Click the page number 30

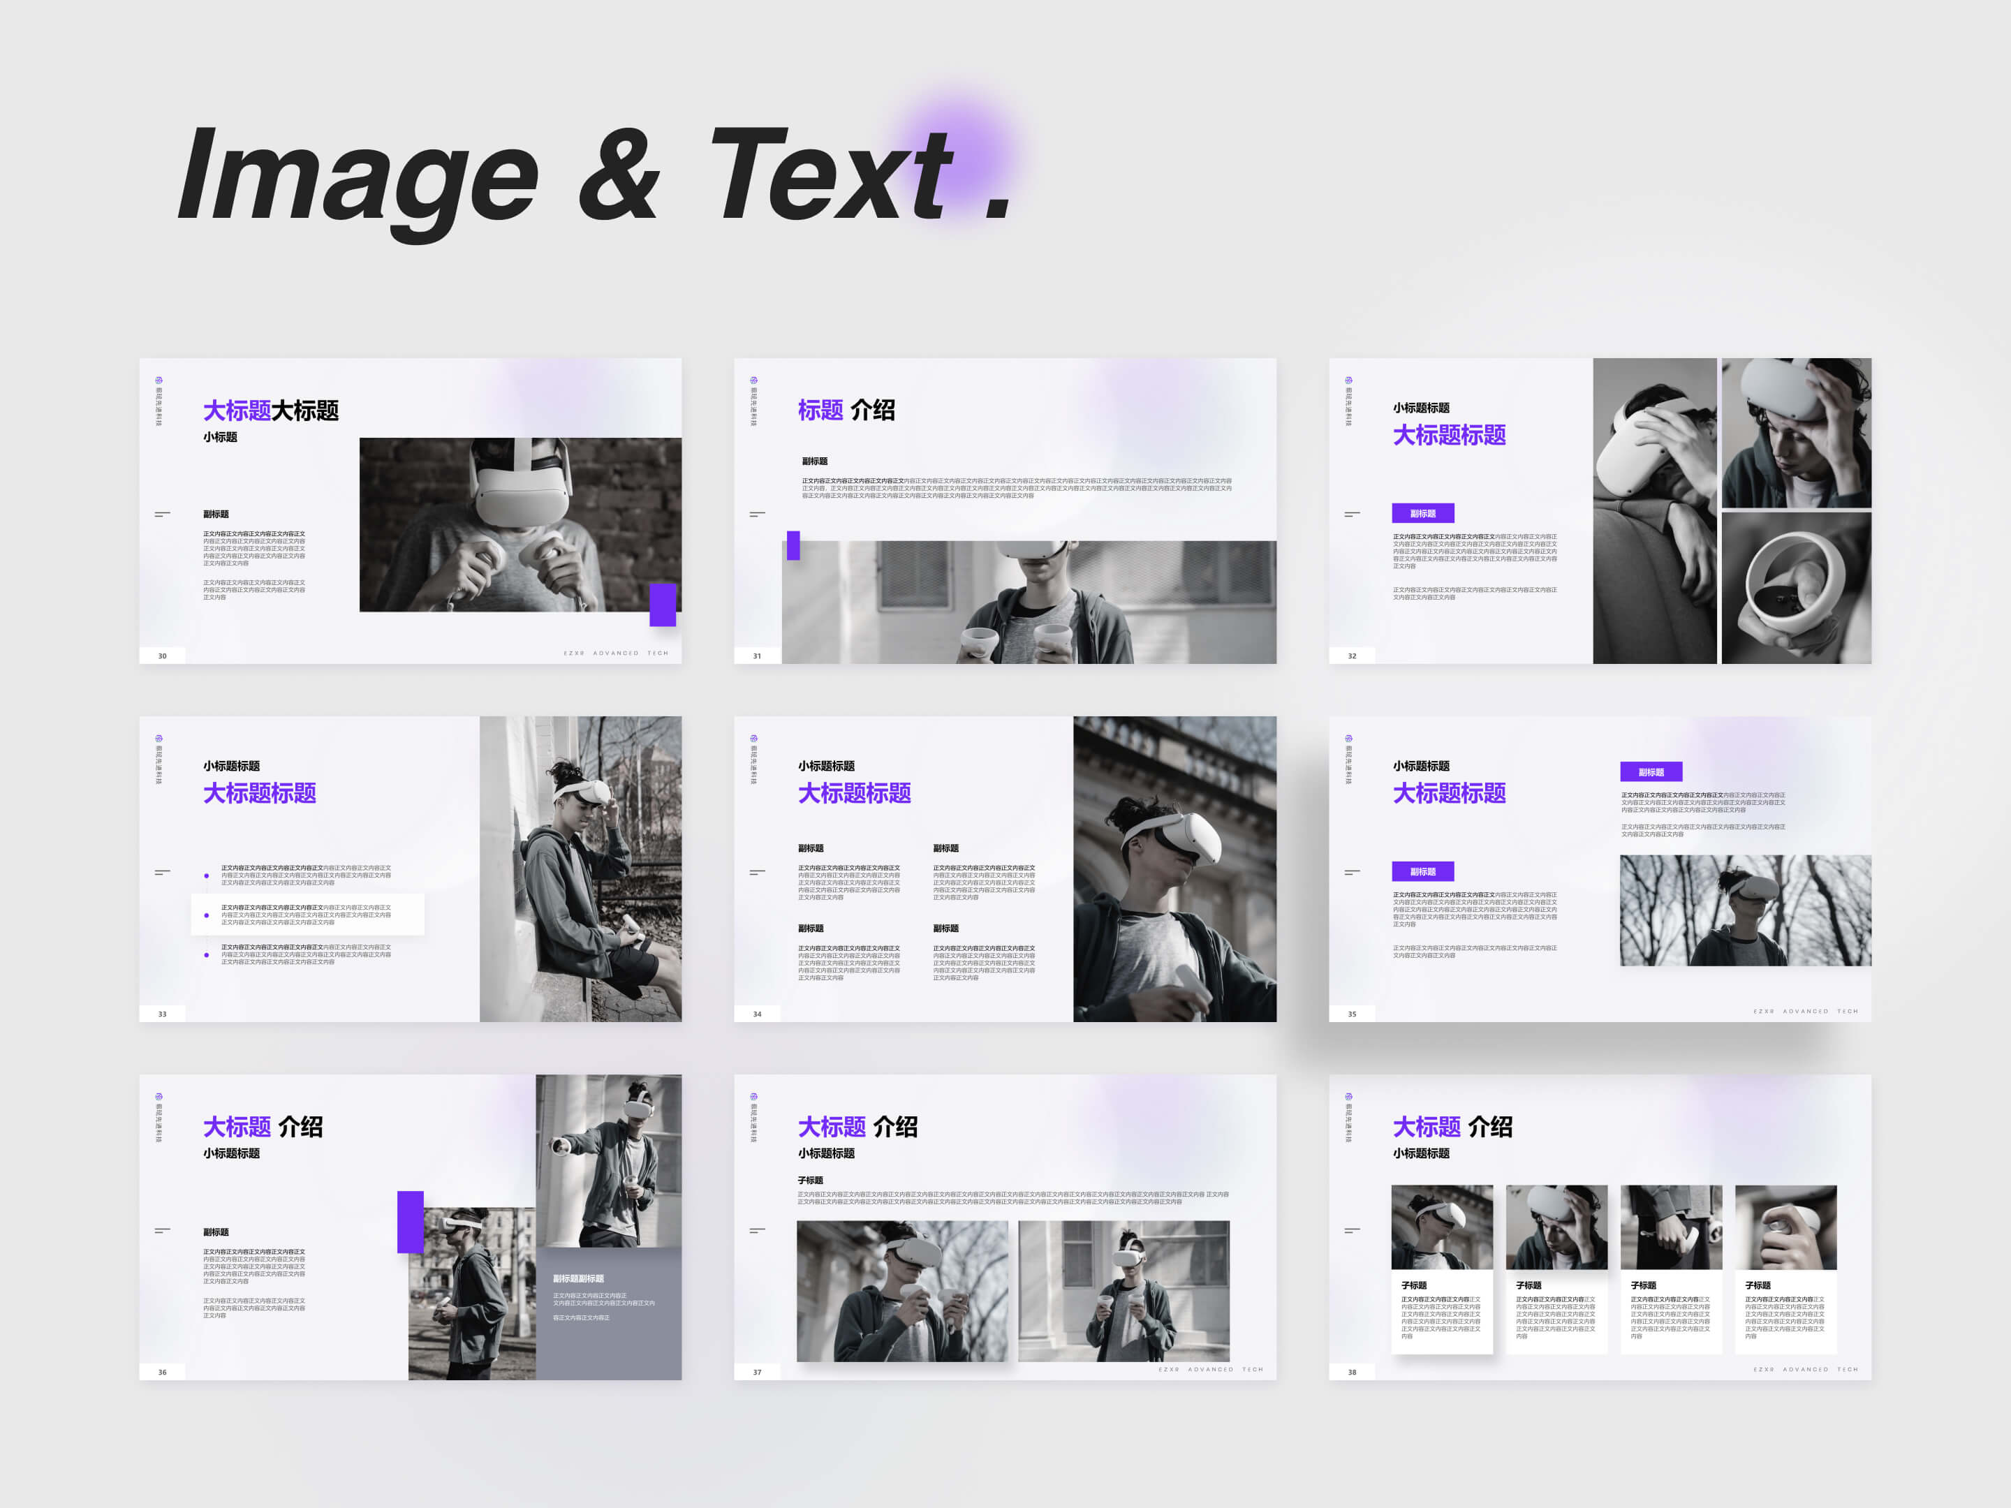coord(163,656)
